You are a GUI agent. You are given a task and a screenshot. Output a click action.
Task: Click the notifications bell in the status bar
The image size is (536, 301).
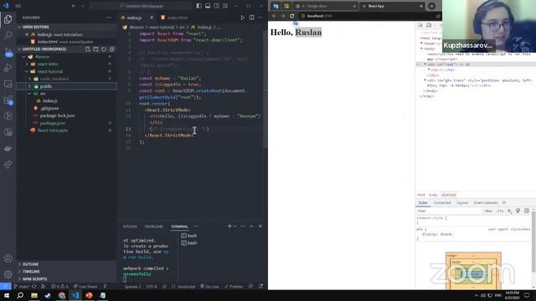click(260, 286)
